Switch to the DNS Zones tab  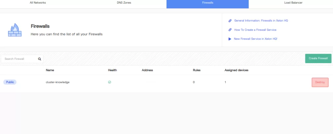pos(124,3)
